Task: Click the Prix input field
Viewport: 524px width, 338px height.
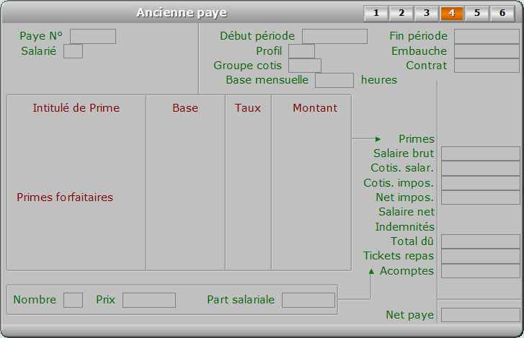Action: [149, 301]
